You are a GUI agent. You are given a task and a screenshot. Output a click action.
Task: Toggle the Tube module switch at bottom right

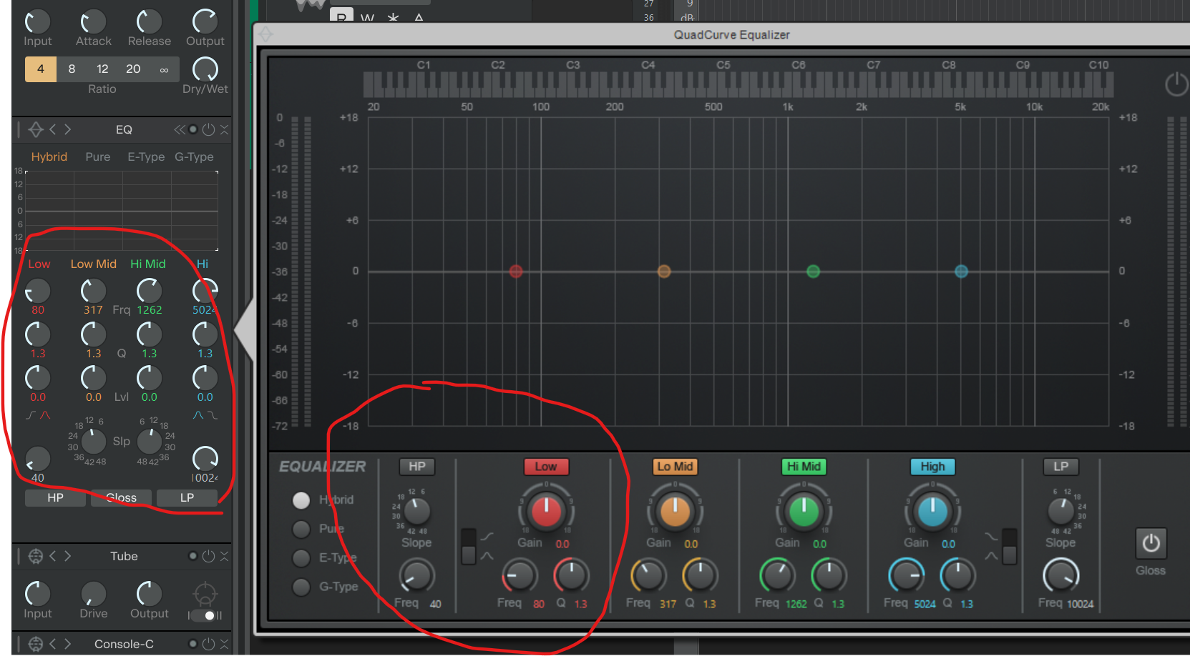click(x=205, y=615)
